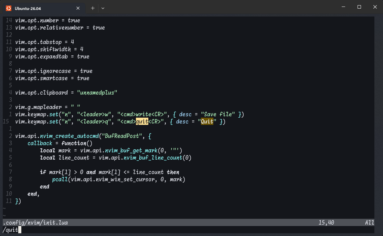Click 'pcall' on the nvim_win_set_cursor line
Image resolution: width=383 pixels, height=236 pixels.
[x=60, y=179]
